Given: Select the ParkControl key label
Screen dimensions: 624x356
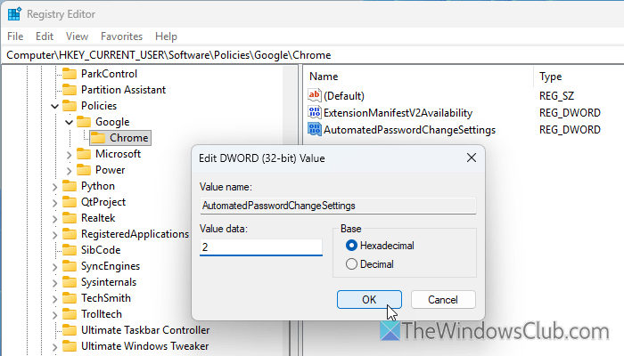Looking at the screenshot, I should (109, 74).
